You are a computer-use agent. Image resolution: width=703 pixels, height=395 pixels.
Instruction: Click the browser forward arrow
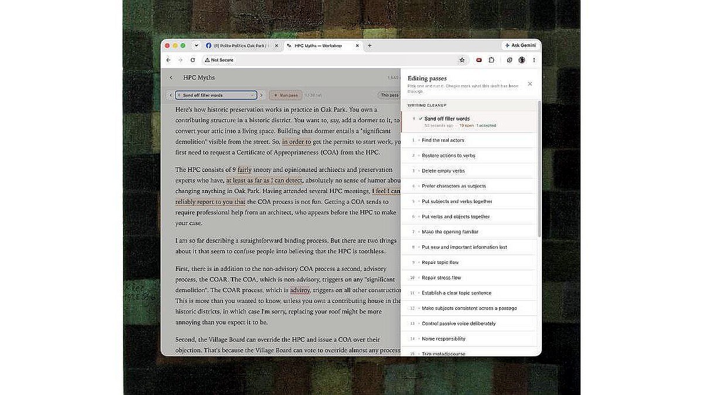tap(180, 60)
